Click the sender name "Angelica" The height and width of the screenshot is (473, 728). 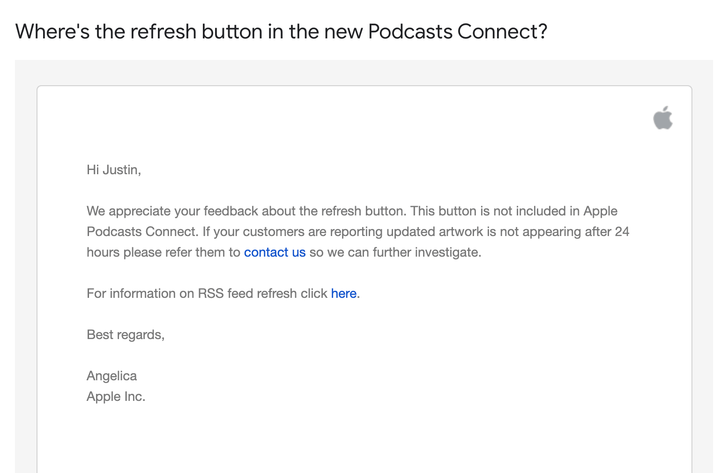tap(111, 376)
